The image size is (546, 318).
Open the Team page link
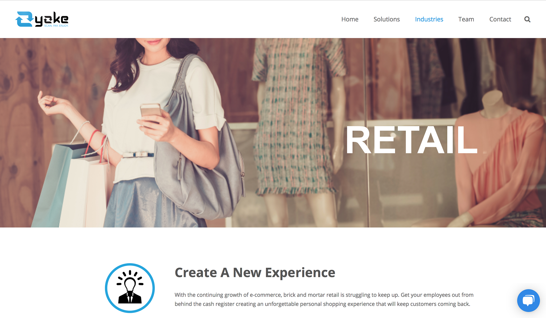pyautogui.click(x=466, y=19)
